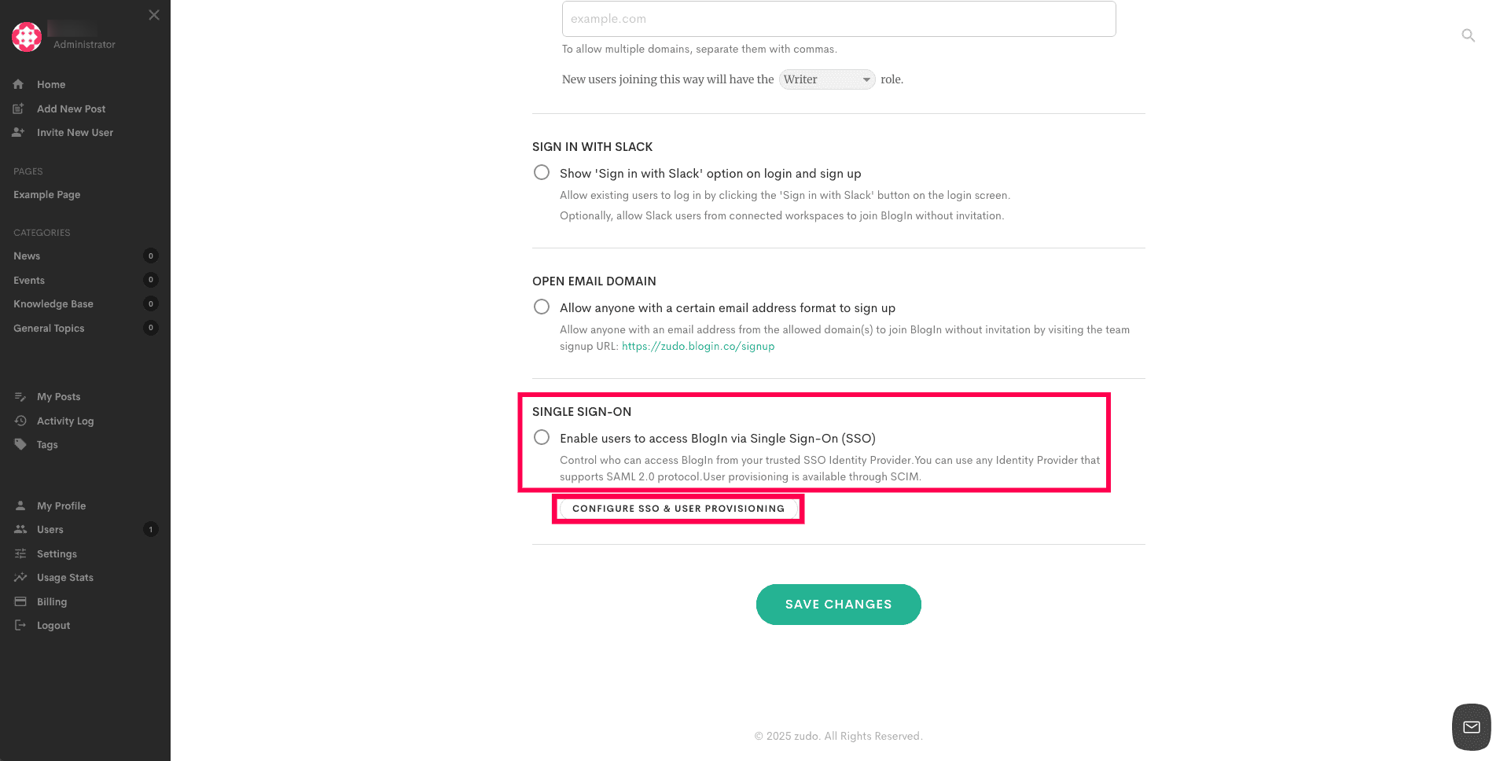Open the Users sidebar item

tap(50, 529)
